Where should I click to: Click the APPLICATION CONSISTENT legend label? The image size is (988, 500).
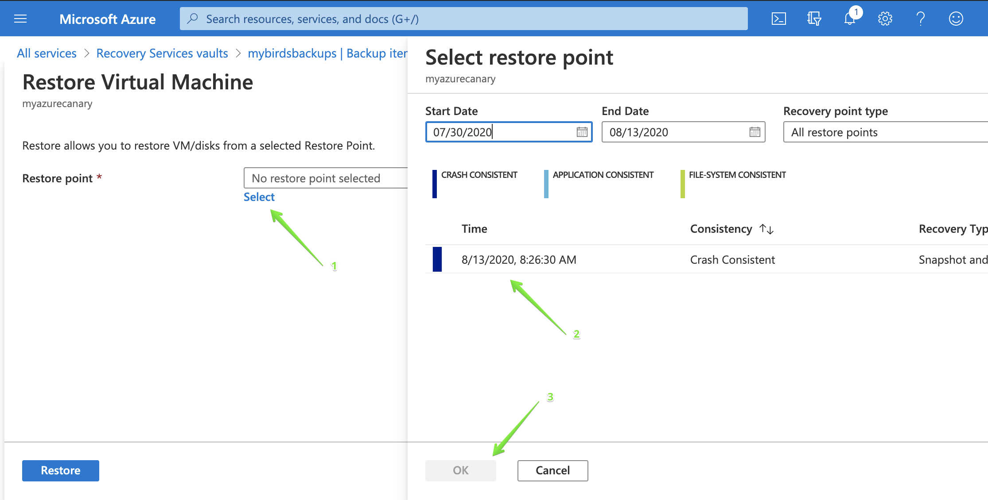603,175
